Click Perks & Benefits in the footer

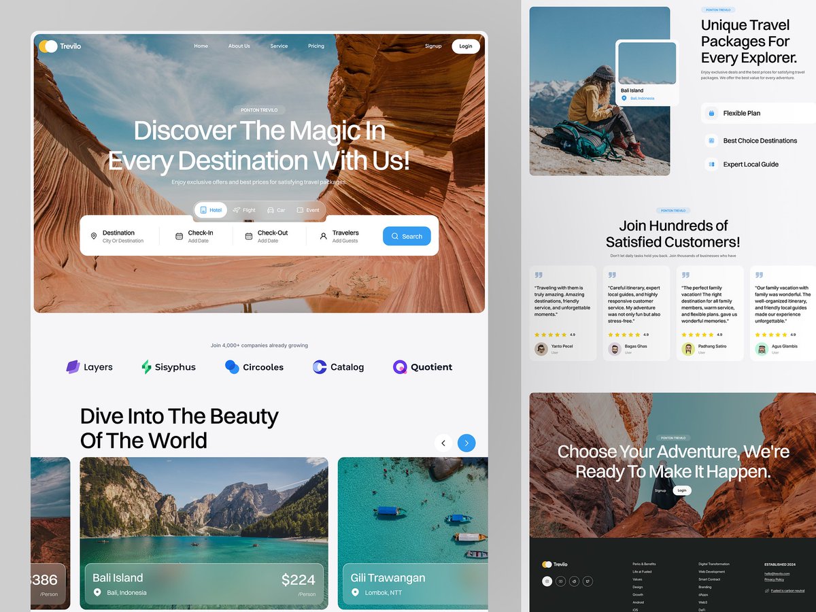(644, 564)
